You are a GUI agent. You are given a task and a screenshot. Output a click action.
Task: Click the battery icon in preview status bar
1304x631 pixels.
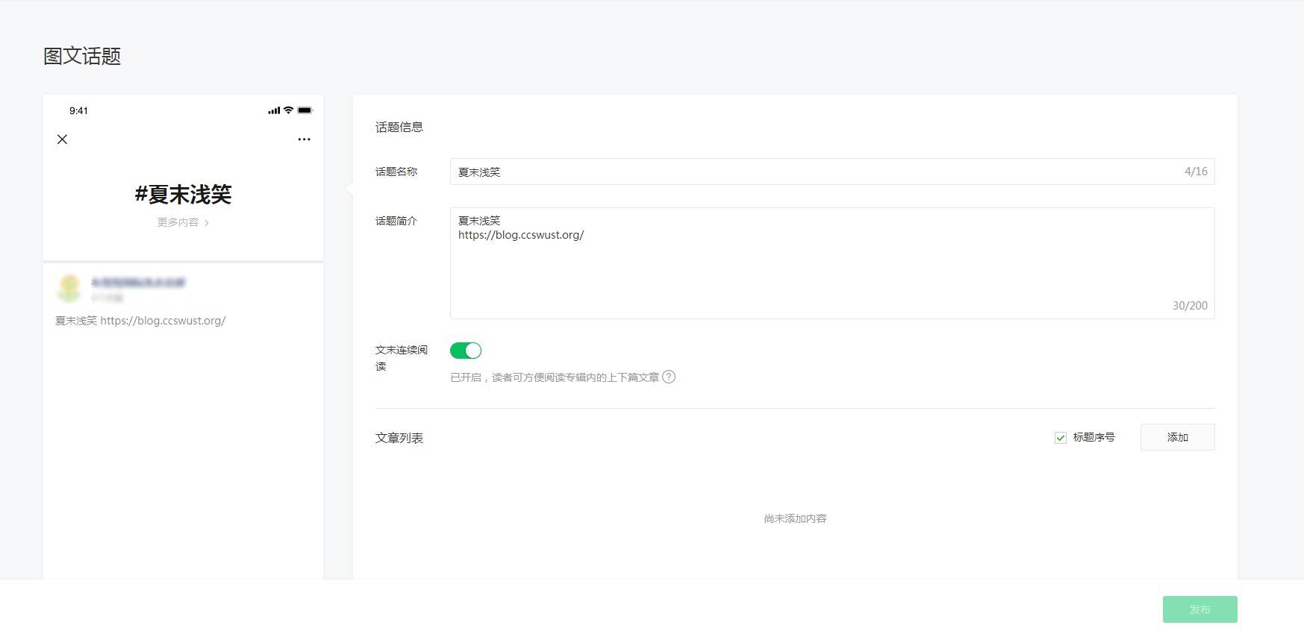pyautogui.click(x=305, y=110)
